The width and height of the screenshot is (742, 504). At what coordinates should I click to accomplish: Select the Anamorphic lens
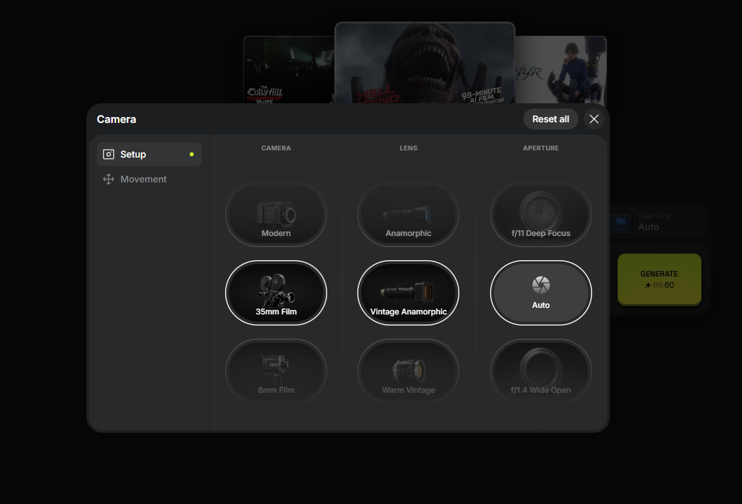tap(408, 214)
